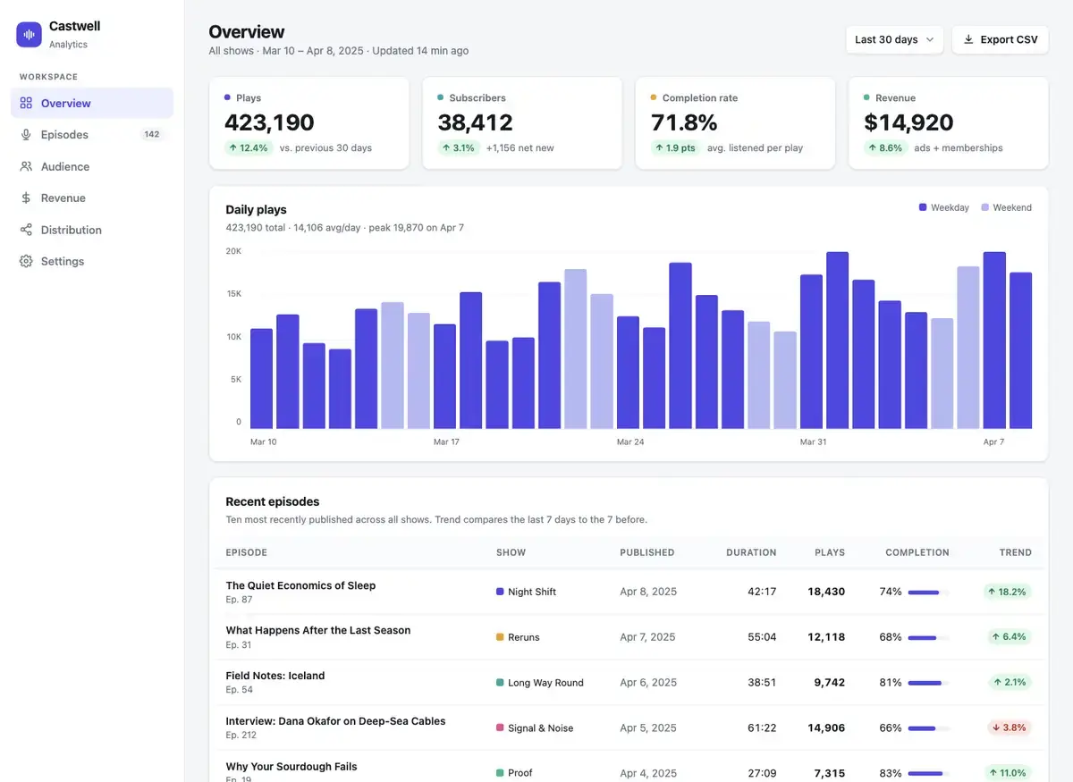Click the 3.1% subscribers change badge
Image resolution: width=1073 pixels, height=782 pixels.
click(459, 148)
